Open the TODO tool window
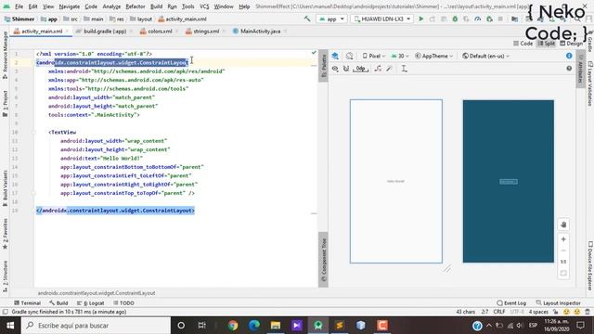 123,303
